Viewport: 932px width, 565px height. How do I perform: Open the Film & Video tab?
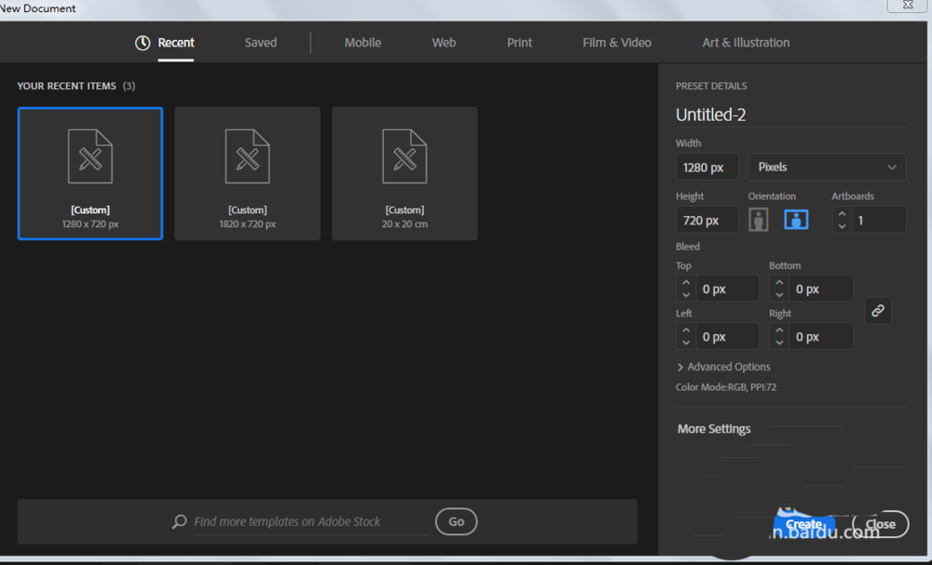(617, 43)
